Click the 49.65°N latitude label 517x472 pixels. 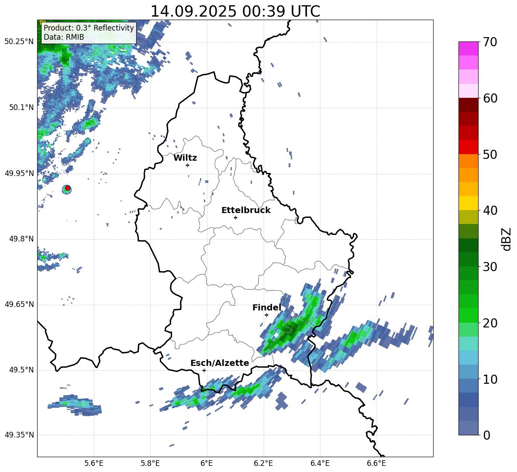pos(19,304)
